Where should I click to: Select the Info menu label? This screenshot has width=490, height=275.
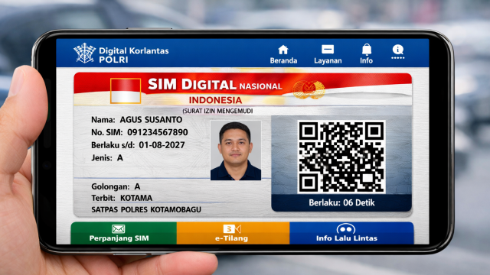[x=366, y=60]
